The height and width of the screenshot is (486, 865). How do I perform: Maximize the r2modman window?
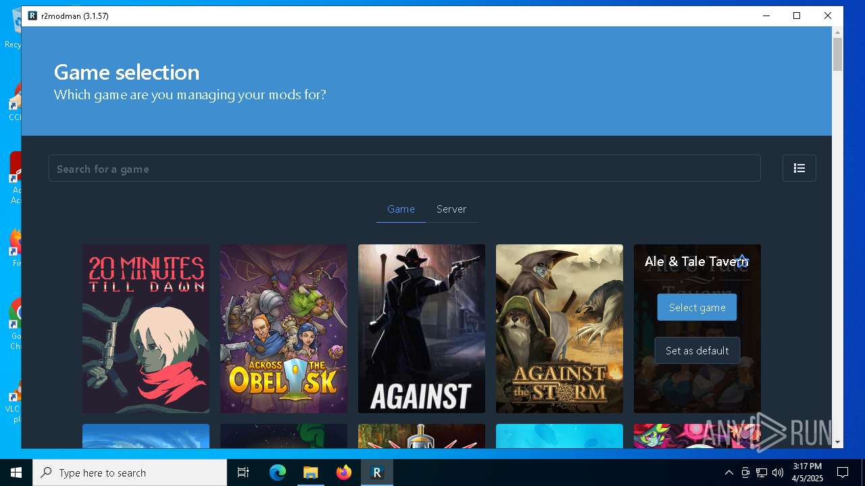tap(797, 16)
